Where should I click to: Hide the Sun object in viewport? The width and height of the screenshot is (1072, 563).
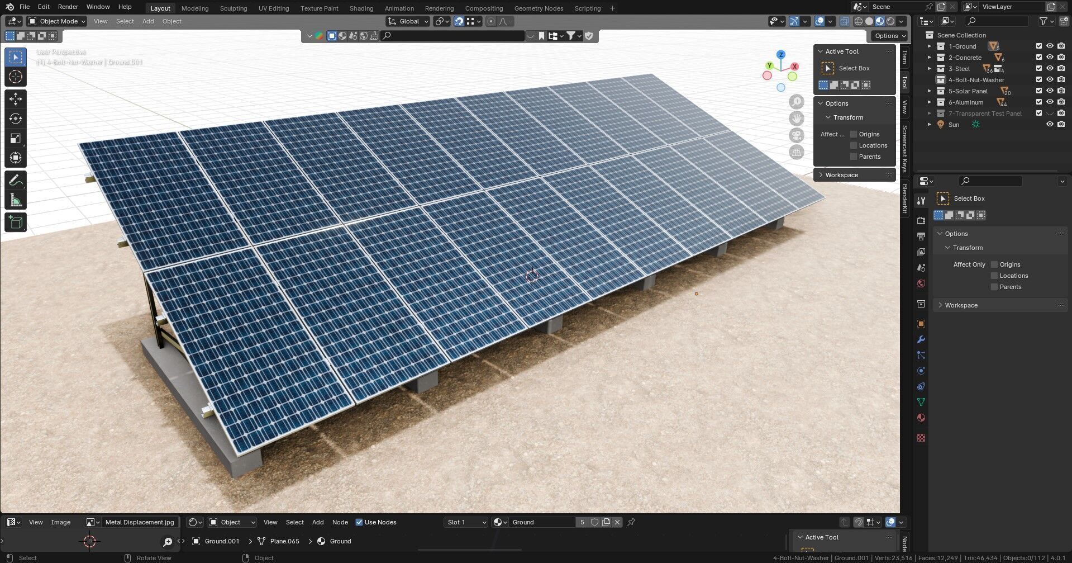pos(1050,125)
